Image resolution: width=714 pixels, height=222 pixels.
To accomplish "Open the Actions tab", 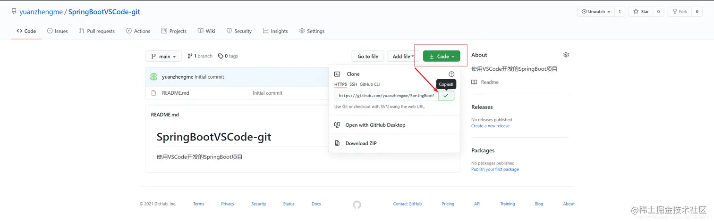I will point(138,31).
